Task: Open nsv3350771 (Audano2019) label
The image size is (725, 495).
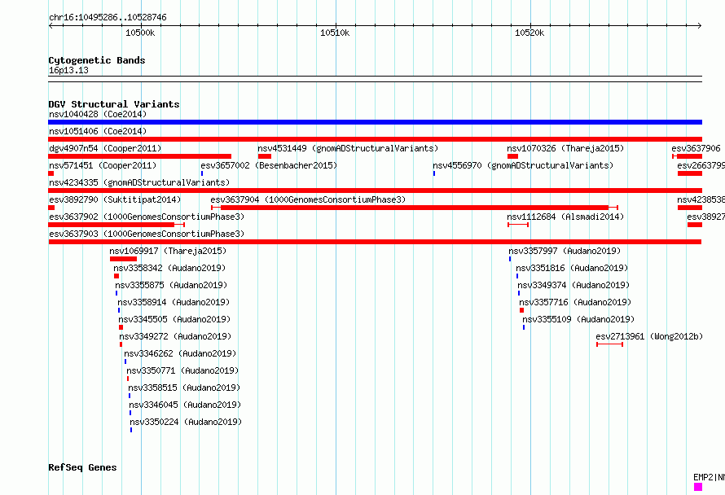Action: (182, 370)
